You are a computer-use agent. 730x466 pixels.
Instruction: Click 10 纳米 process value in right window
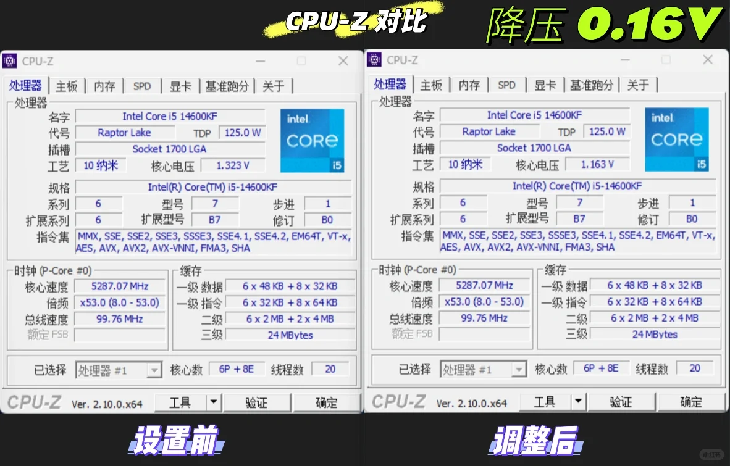point(465,165)
